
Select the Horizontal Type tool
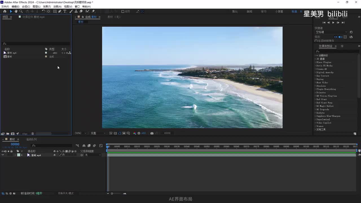[65, 11]
